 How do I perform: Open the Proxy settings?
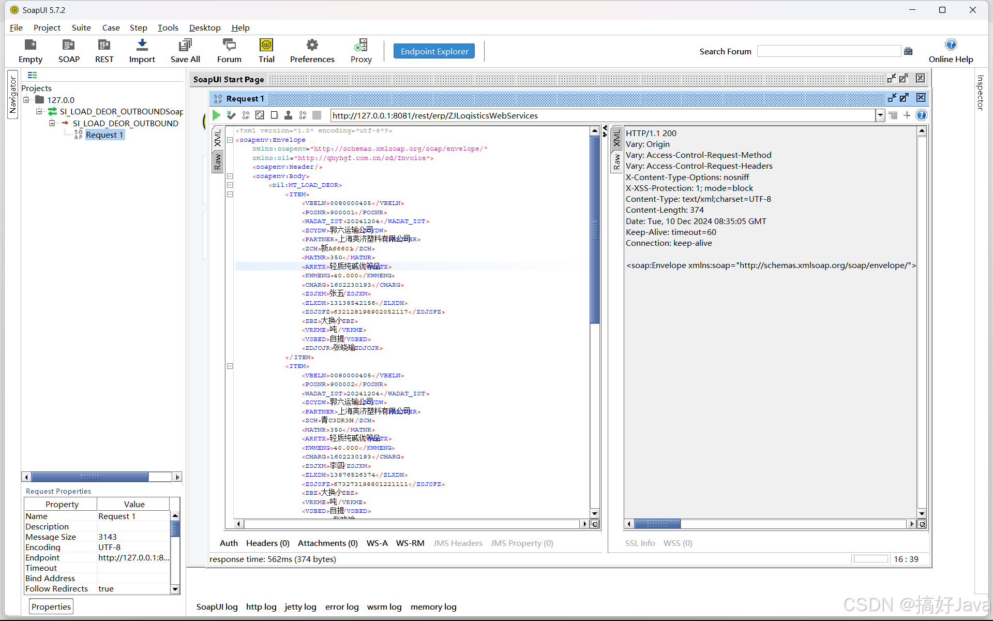click(x=361, y=50)
